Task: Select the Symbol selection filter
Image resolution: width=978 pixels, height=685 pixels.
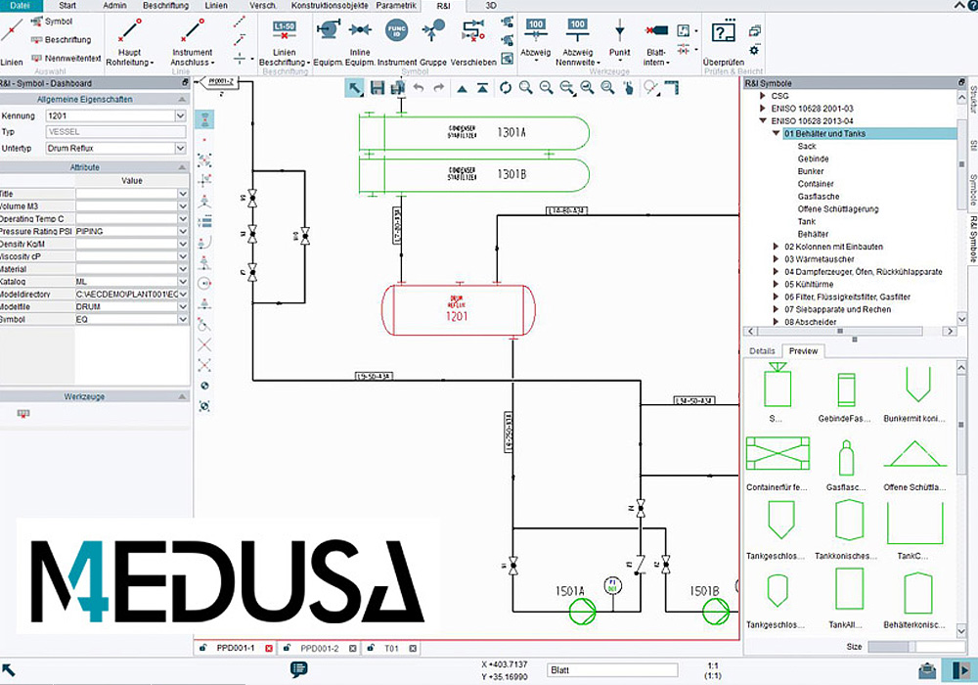Action: tap(52, 22)
